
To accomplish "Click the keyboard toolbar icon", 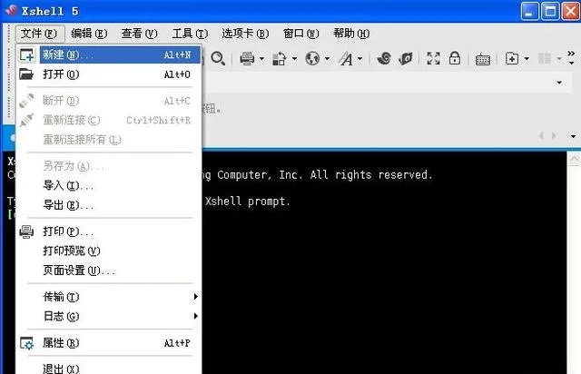I will [482, 59].
